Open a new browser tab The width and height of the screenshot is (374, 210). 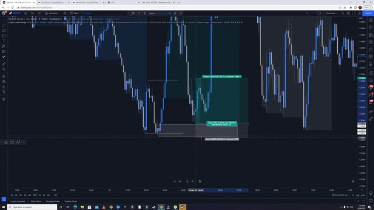pyautogui.click(x=179, y=2)
